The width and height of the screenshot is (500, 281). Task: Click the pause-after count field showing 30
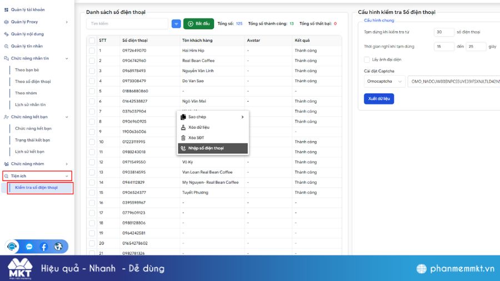[x=443, y=32]
